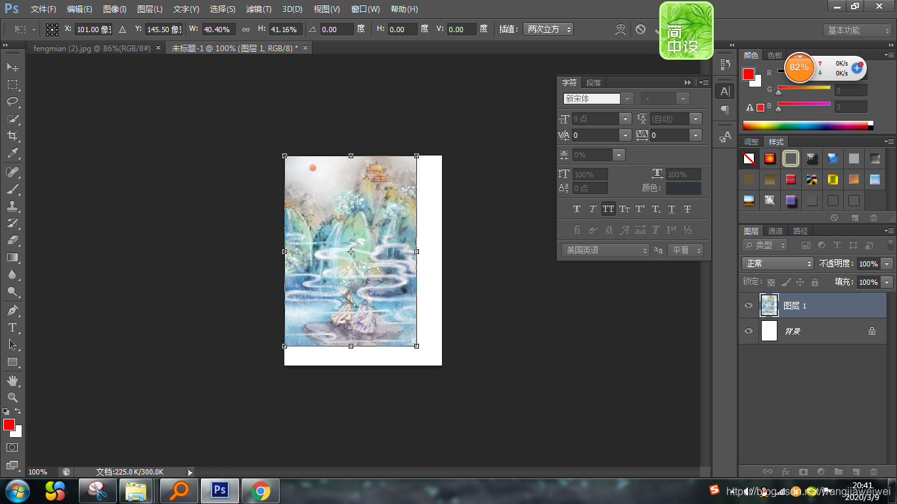Image resolution: width=897 pixels, height=504 pixels.
Task: Toggle link width and height proportions
Action: (246, 30)
